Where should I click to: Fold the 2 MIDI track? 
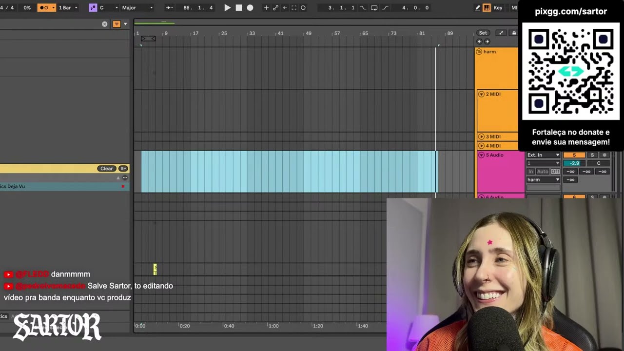coord(481,94)
